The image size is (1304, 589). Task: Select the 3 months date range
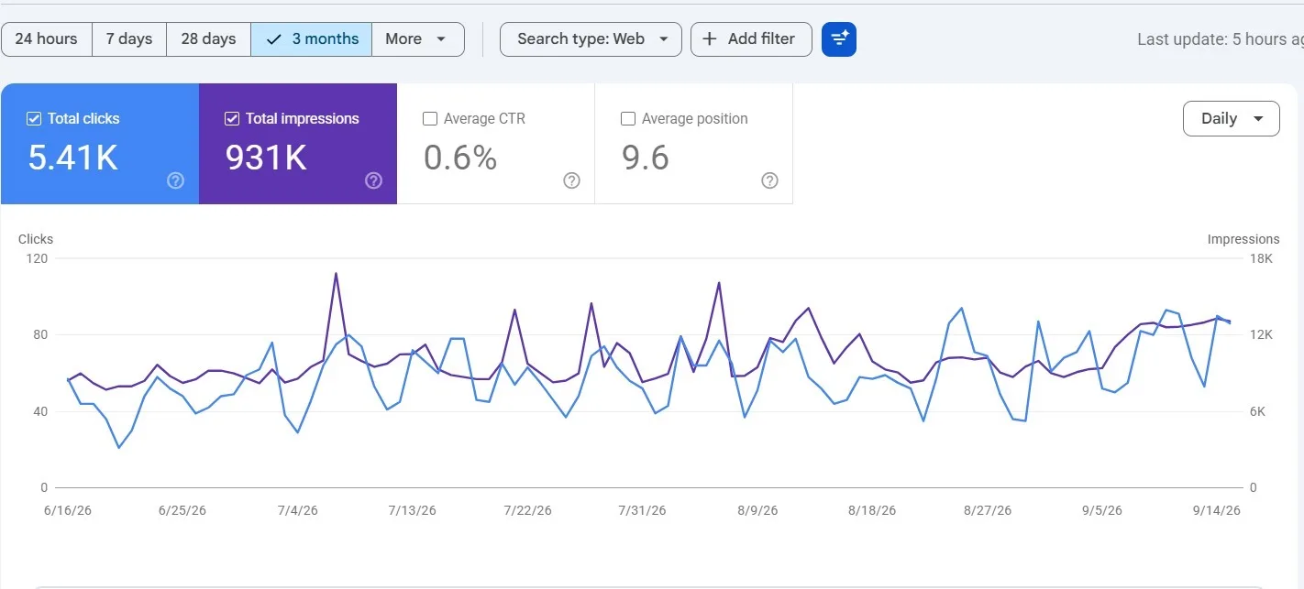[312, 39]
